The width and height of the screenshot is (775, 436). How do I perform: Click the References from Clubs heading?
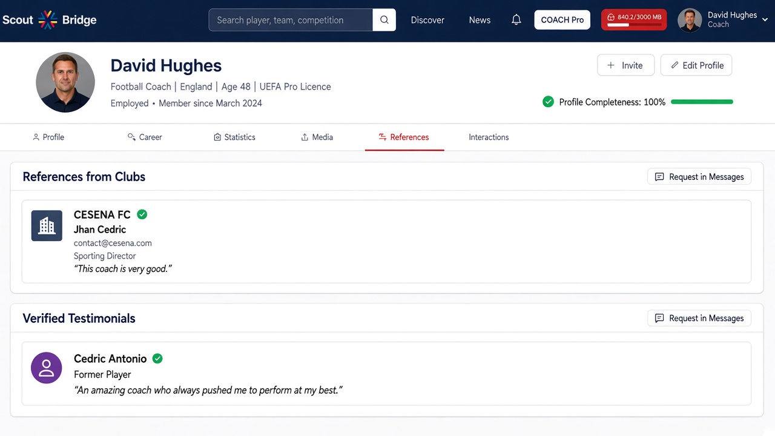pyautogui.click(x=84, y=177)
